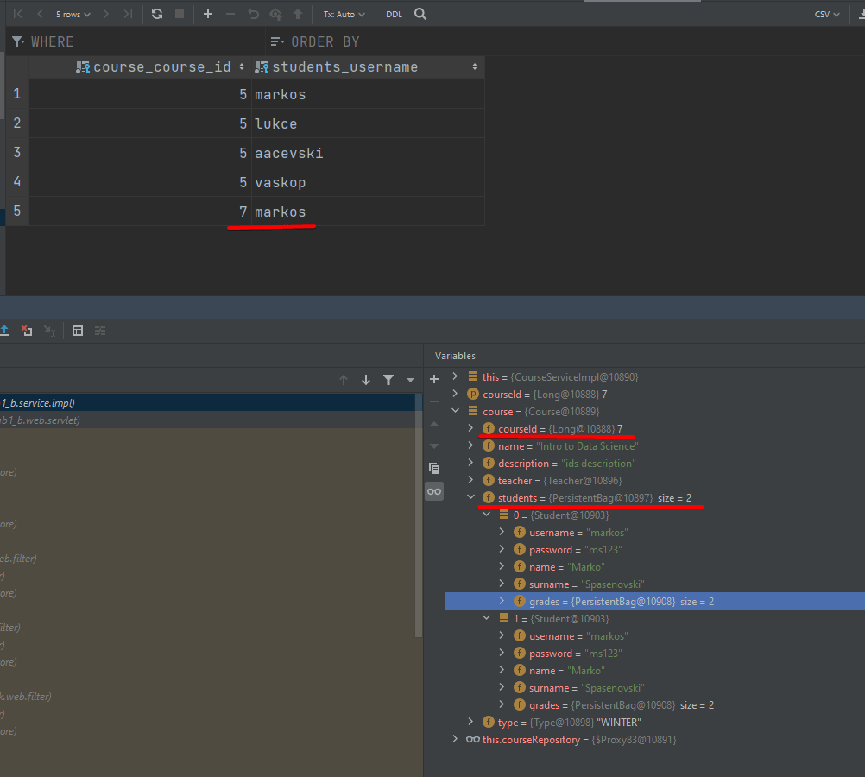Add a new row using the plus icon
This screenshot has width=865, height=777.
[x=207, y=14]
